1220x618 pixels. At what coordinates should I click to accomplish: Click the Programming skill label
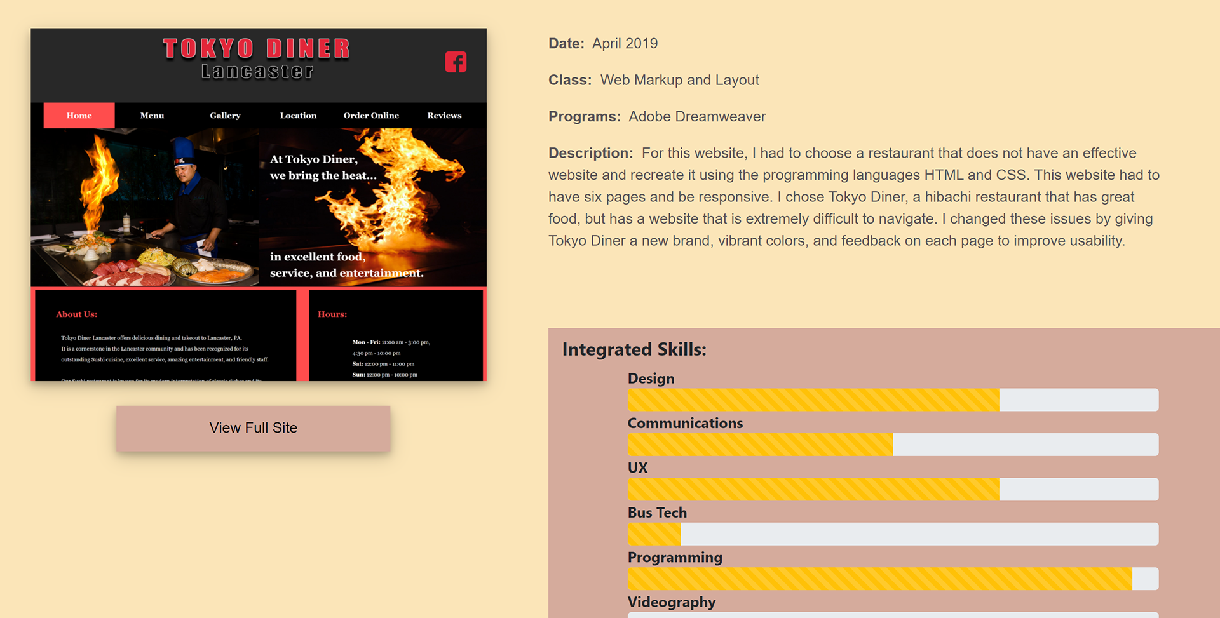(675, 558)
